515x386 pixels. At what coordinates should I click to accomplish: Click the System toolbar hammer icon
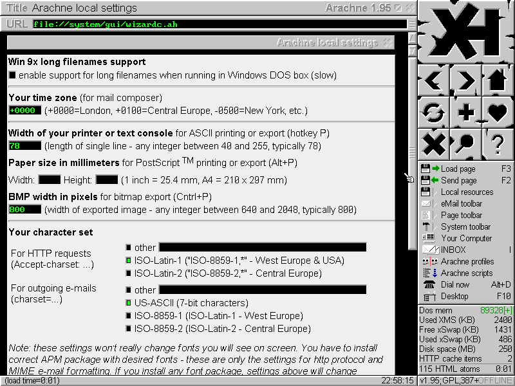(426, 227)
